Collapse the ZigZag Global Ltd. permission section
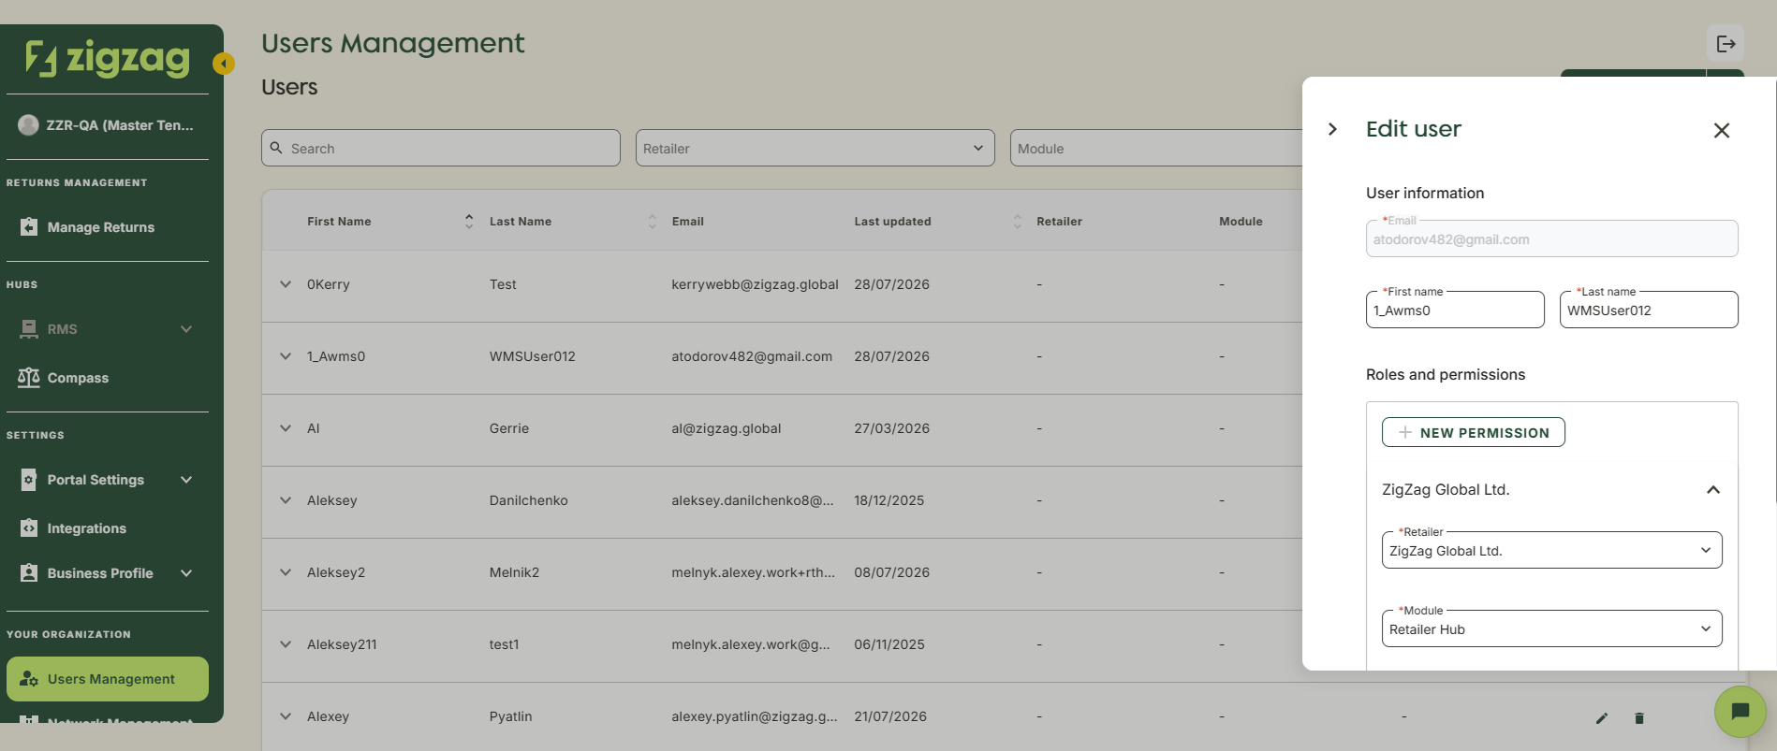 pyautogui.click(x=1713, y=490)
